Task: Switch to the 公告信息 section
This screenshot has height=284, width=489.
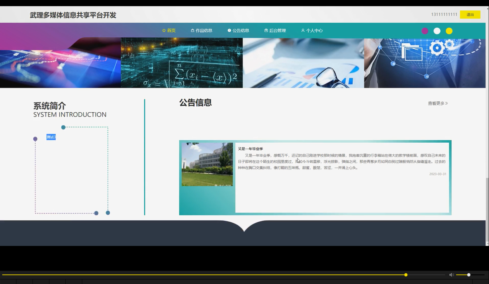Action: tap(241, 30)
